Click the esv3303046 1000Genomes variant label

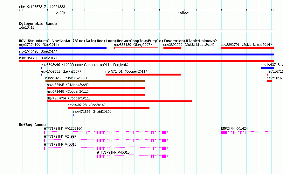click(85, 65)
